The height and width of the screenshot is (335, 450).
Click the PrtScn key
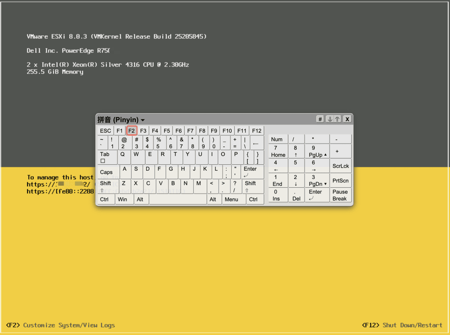click(x=341, y=181)
